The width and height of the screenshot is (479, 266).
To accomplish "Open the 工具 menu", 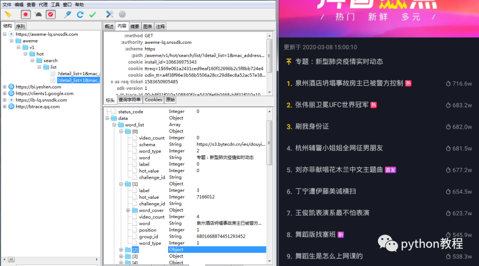I will 55,4.
